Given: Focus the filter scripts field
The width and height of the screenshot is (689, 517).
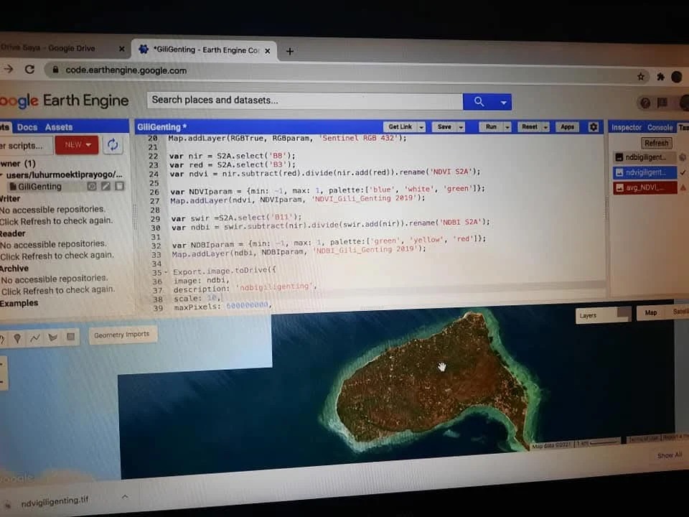Looking at the screenshot, I should point(26,146).
